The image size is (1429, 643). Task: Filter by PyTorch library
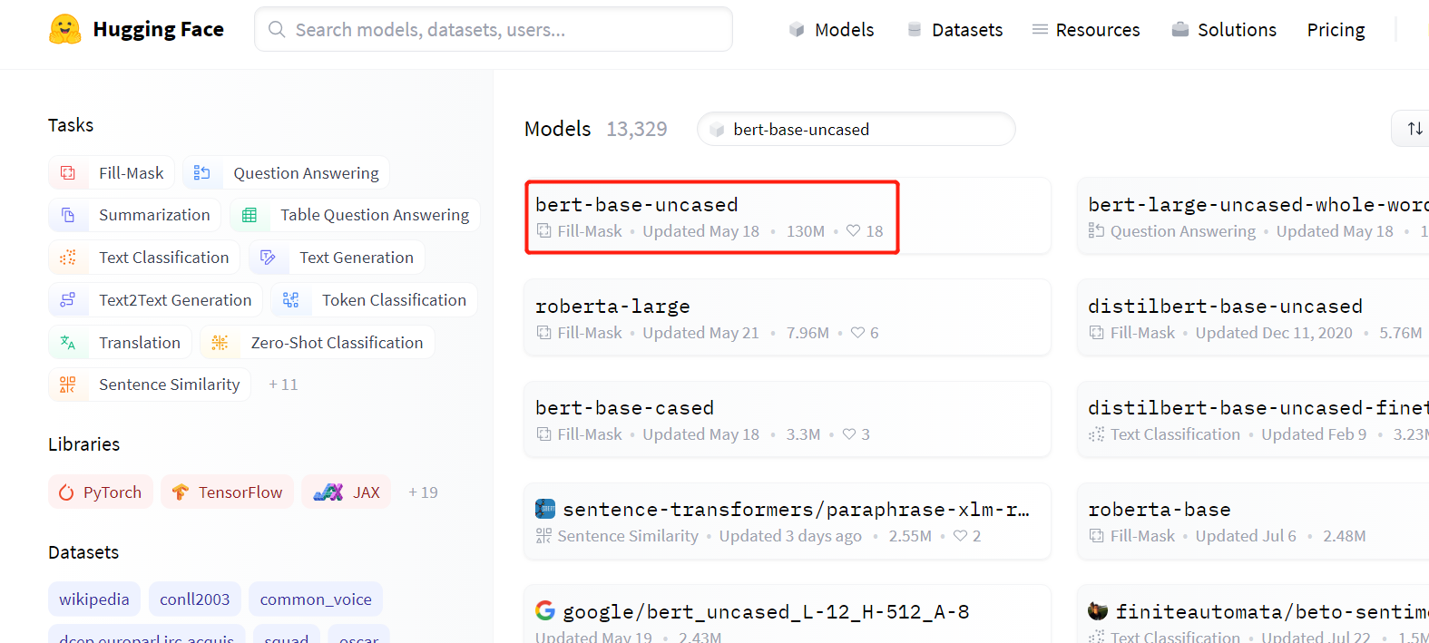point(101,492)
